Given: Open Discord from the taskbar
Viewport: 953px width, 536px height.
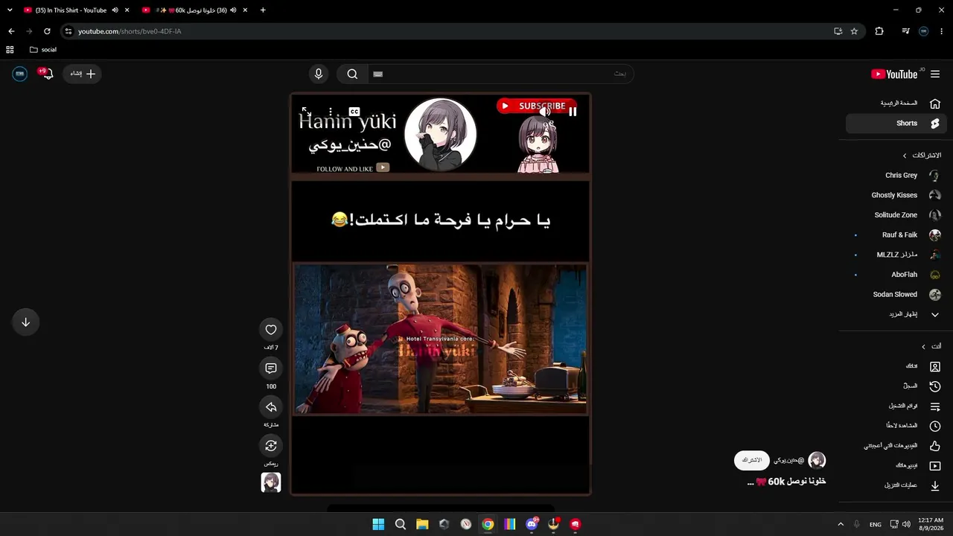Looking at the screenshot, I should (x=532, y=524).
